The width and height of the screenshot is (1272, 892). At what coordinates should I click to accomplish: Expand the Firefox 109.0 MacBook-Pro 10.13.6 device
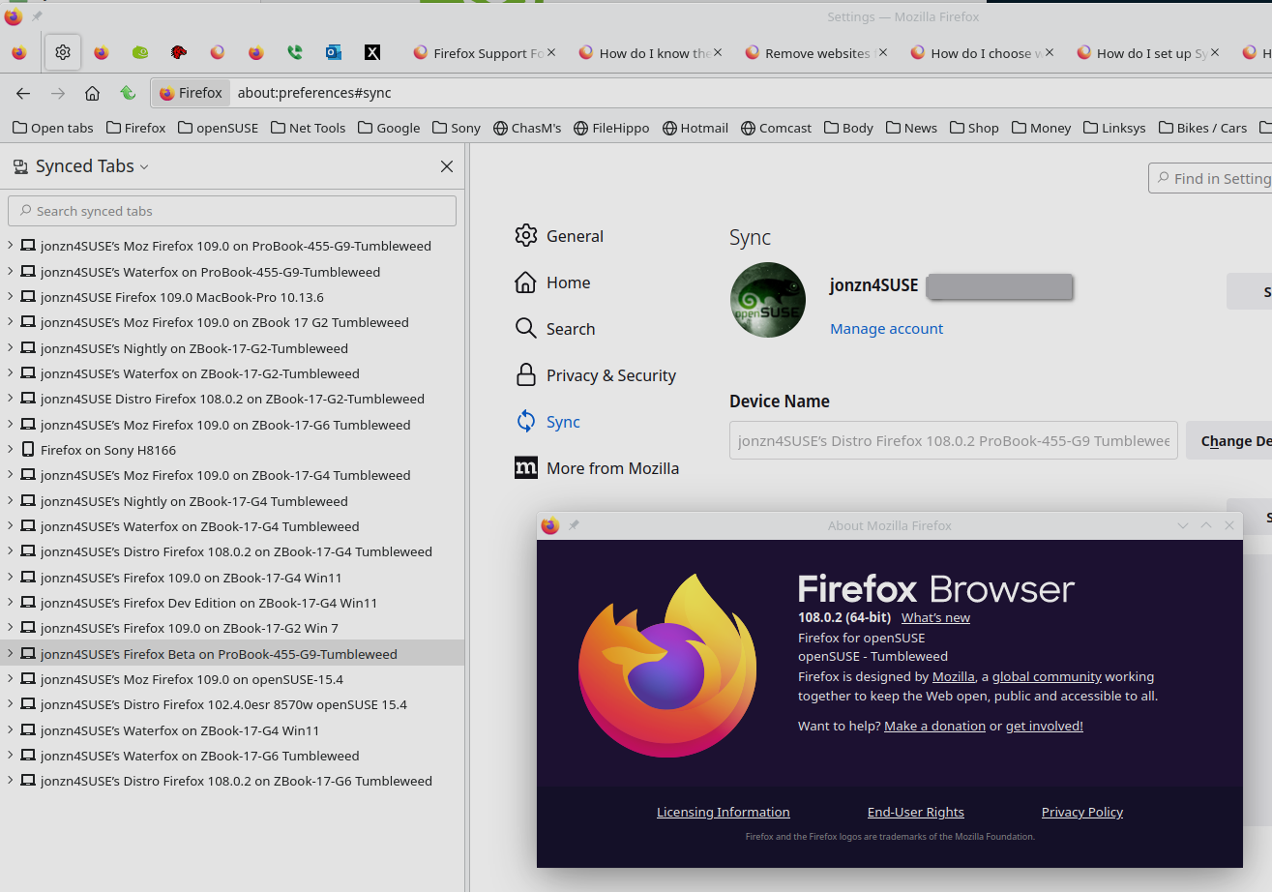(x=11, y=297)
